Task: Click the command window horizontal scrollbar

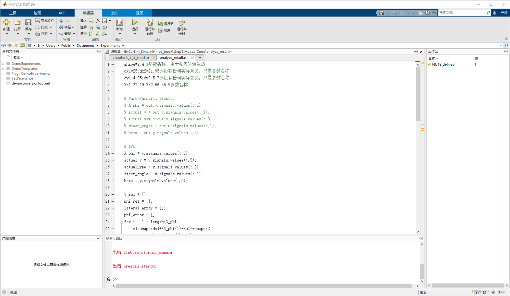Action: (264, 286)
